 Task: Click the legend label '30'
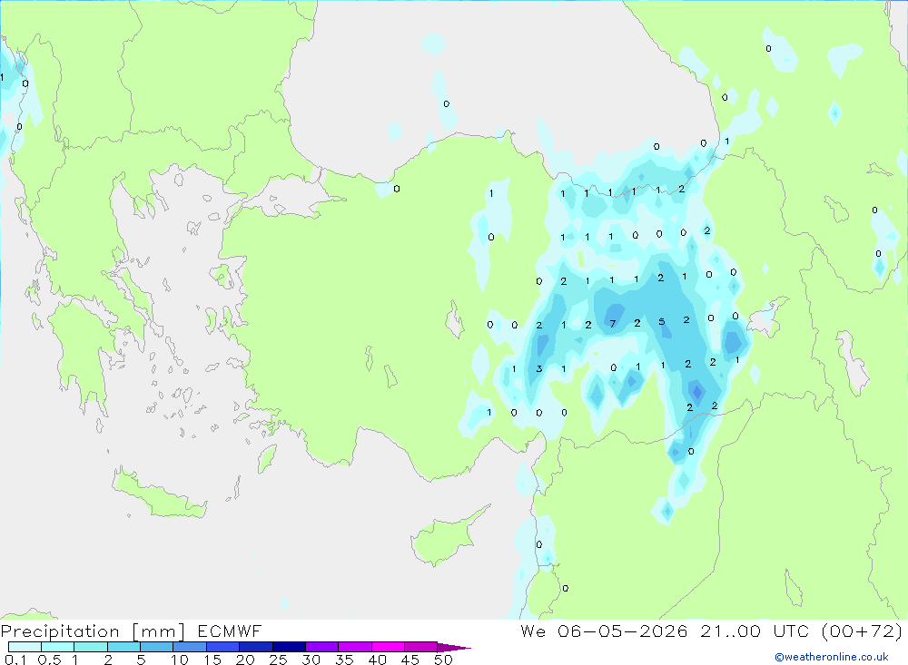(311, 660)
